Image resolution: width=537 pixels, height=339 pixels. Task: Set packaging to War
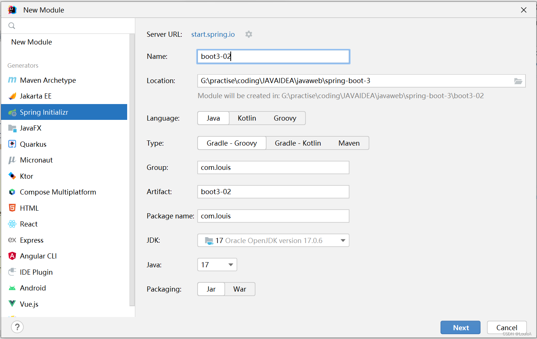coord(240,289)
